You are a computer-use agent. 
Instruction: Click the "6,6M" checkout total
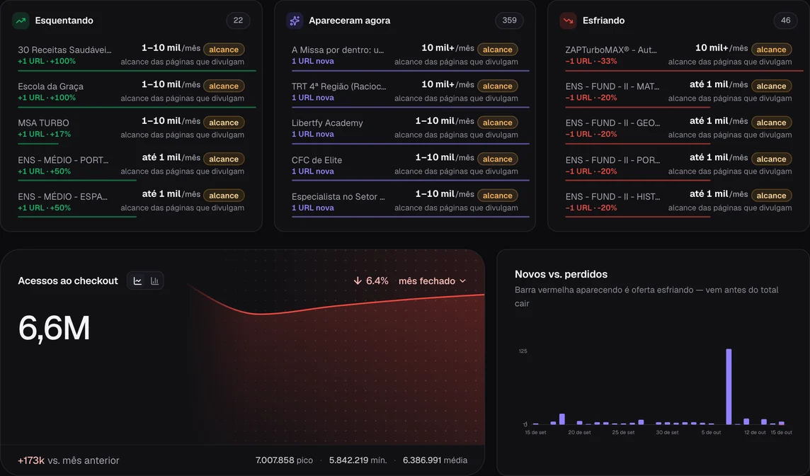tap(55, 328)
